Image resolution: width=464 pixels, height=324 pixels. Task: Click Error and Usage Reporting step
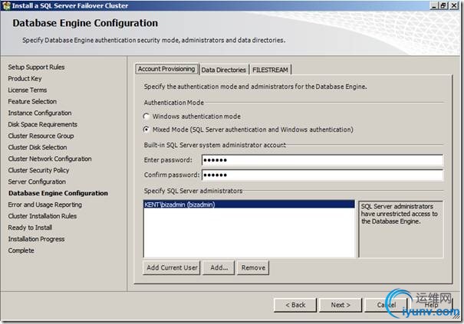click(x=45, y=205)
